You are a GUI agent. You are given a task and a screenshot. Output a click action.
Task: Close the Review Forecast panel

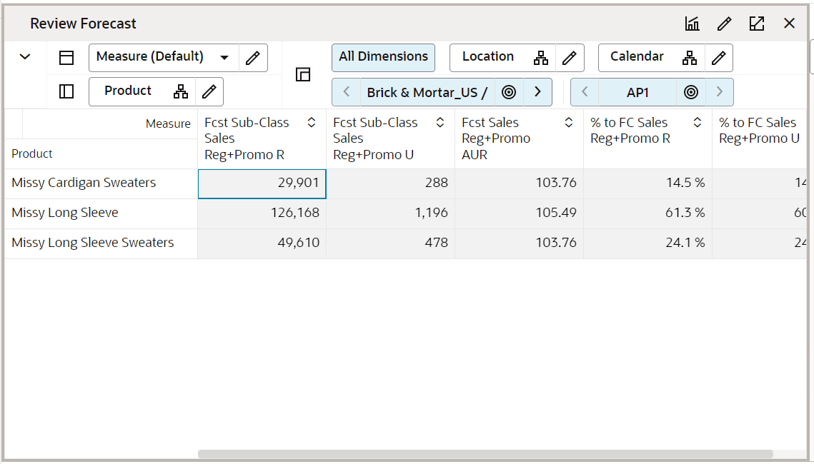789,24
